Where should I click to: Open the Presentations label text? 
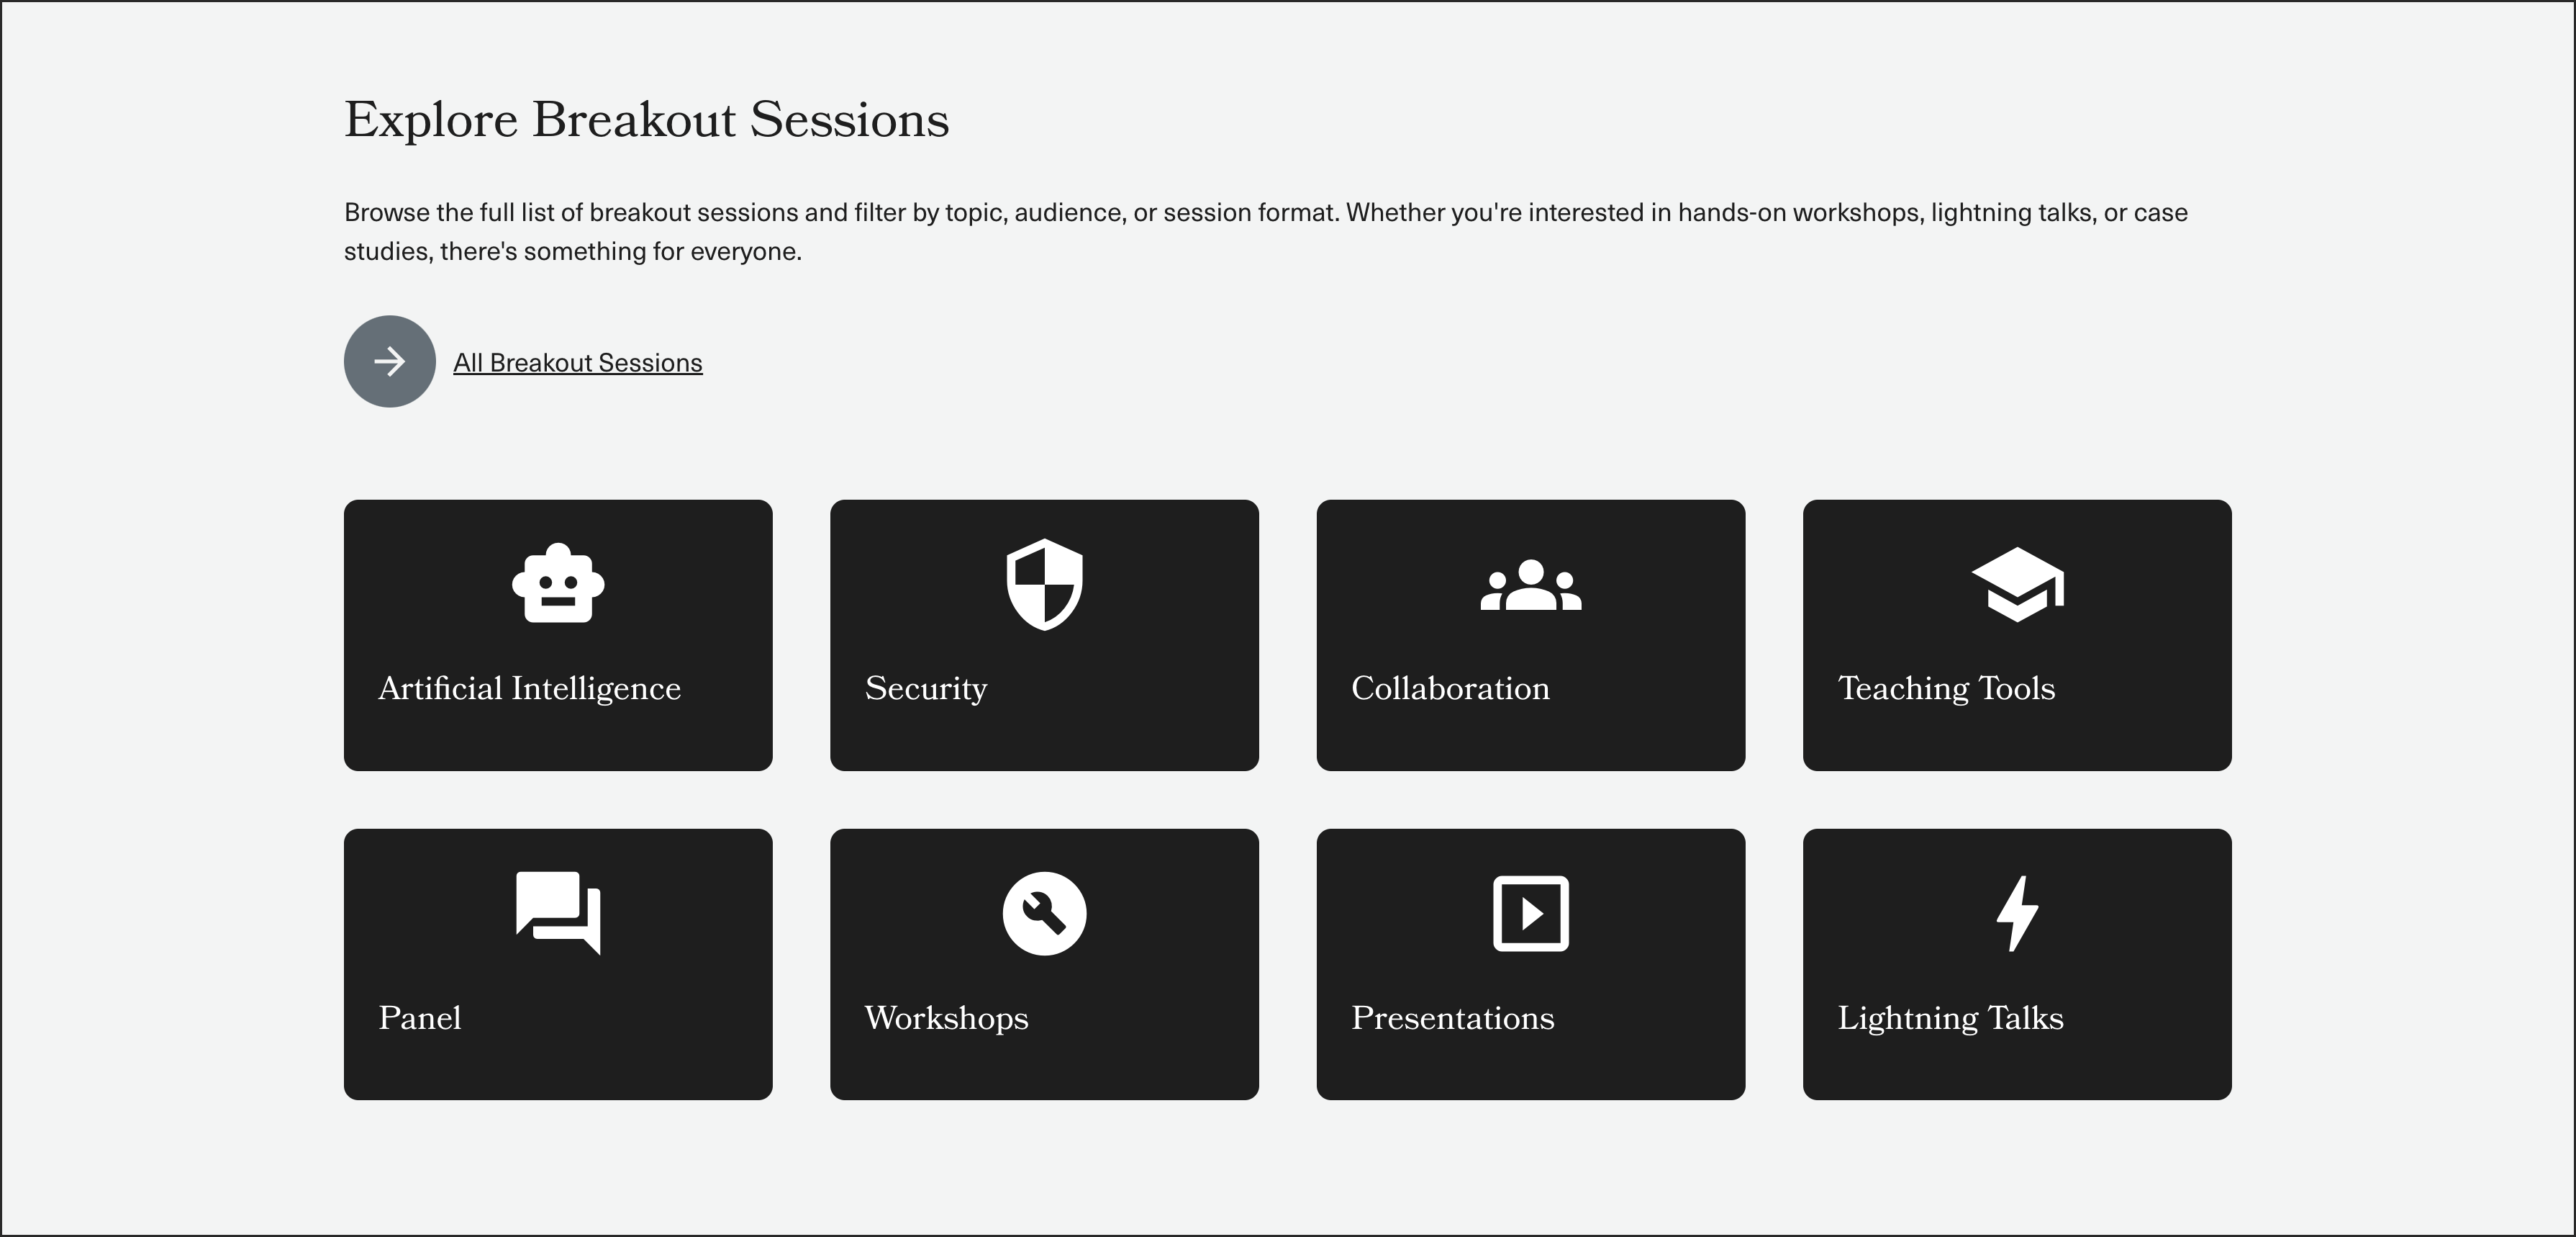[1452, 1017]
